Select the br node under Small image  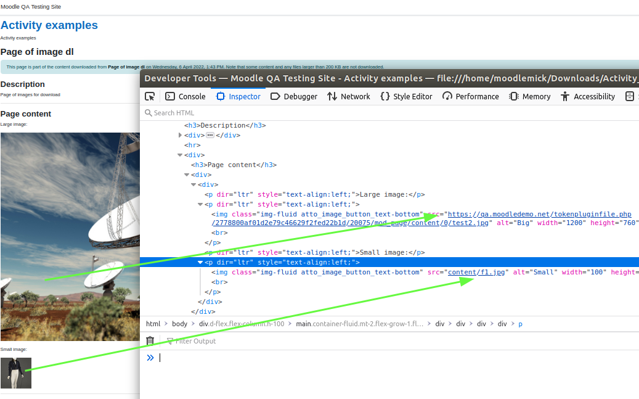pos(219,282)
